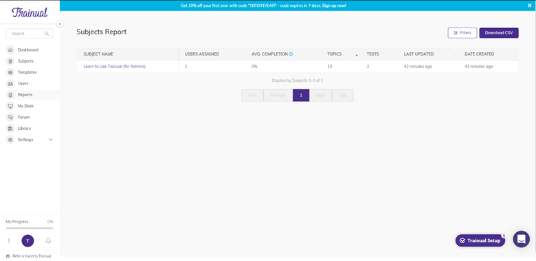Image resolution: width=536 pixels, height=261 pixels.
Task: Go to Users via people icon
Action: click(x=10, y=84)
